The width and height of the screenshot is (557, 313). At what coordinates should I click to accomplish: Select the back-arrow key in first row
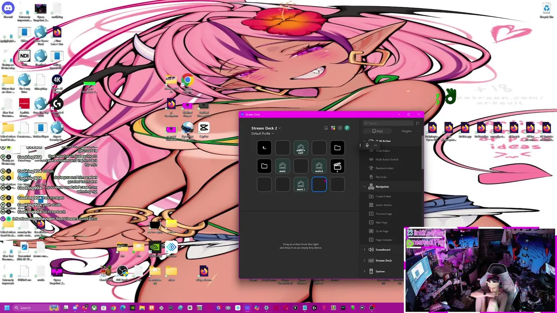(264, 148)
